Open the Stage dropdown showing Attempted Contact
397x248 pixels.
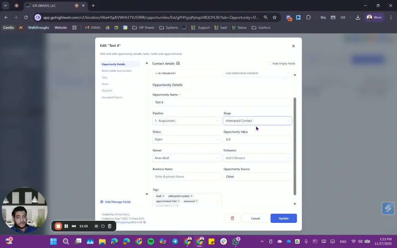coord(257,121)
